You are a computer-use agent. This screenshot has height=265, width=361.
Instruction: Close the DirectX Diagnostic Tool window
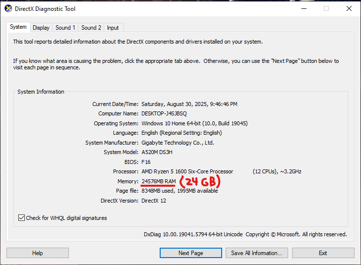[349, 9]
